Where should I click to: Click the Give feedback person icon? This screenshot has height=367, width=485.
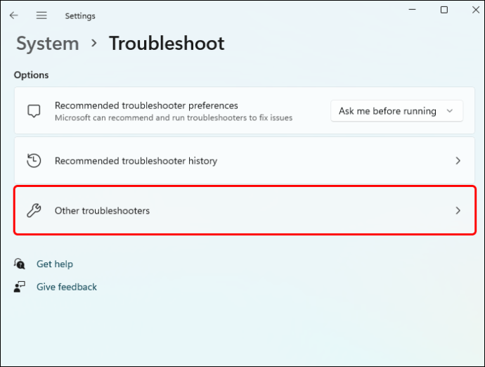(20, 287)
